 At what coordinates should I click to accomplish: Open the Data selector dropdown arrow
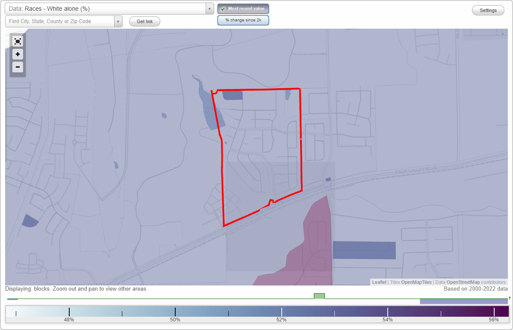(209, 9)
